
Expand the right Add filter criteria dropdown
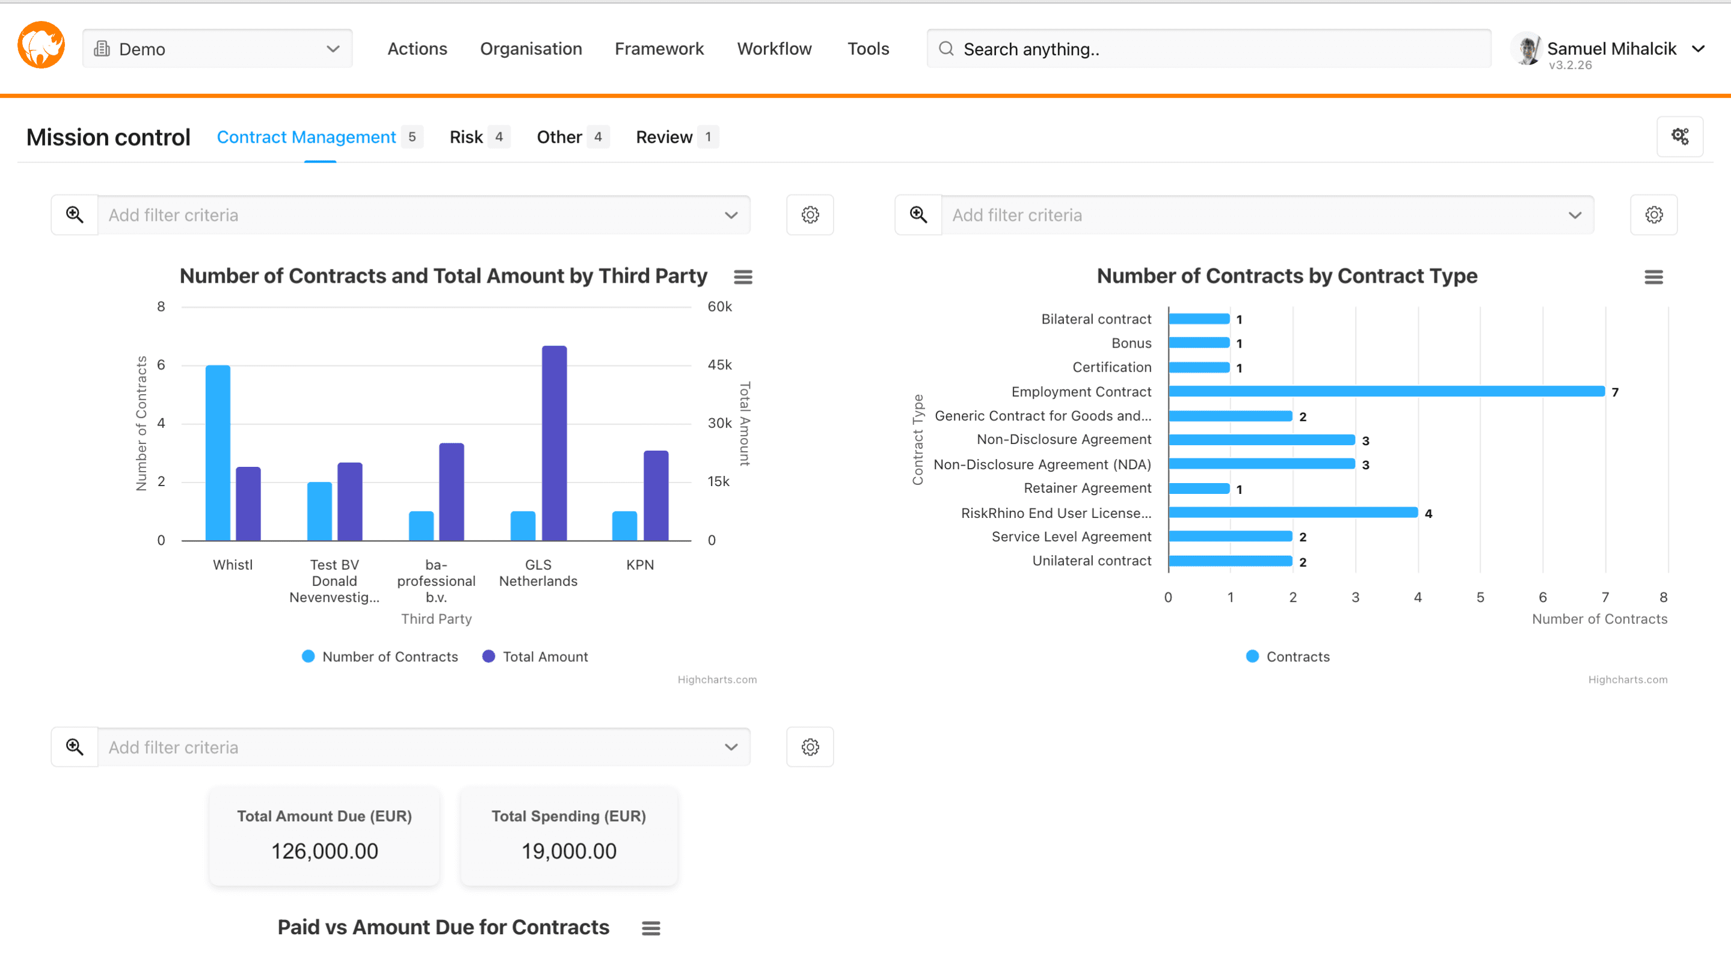pyautogui.click(x=1575, y=215)
